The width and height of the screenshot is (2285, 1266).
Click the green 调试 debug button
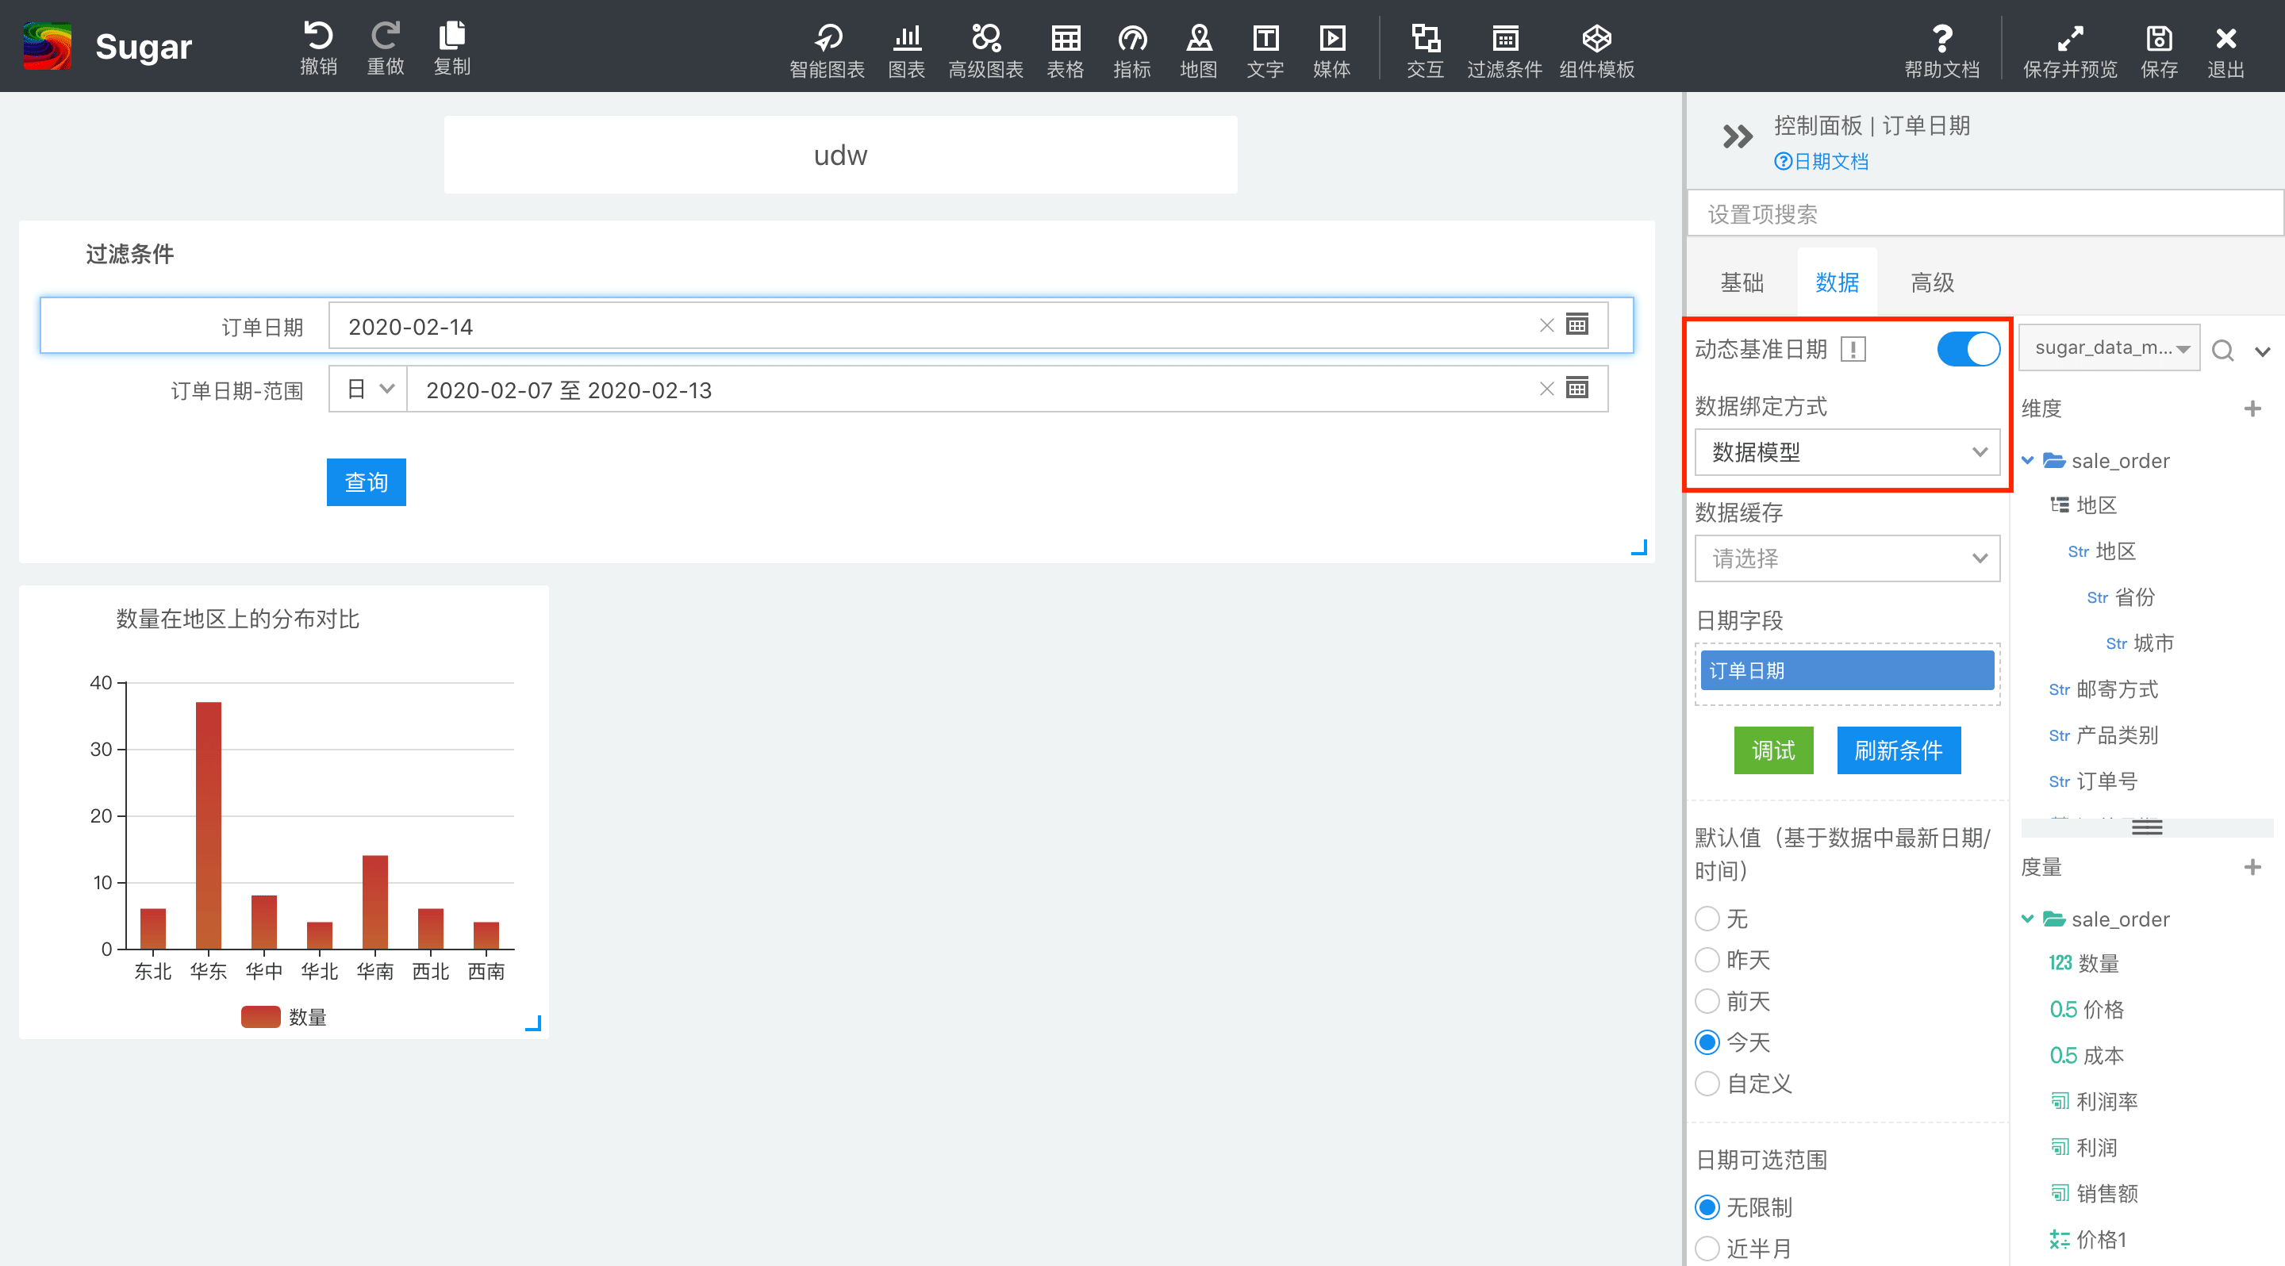1773,750
